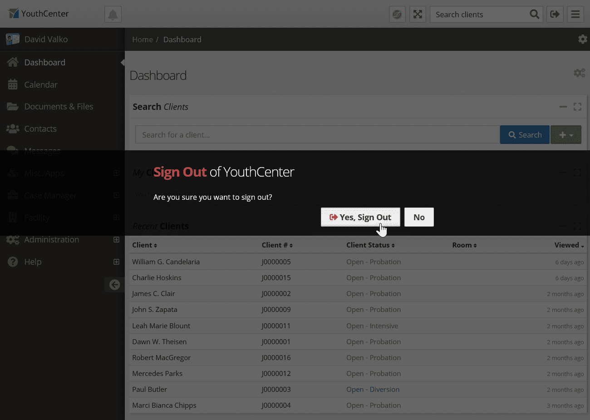Click the magnifier in the client search box
This screenshot has height=420, width=590.
pyautogui.click(x=534, y=14)
